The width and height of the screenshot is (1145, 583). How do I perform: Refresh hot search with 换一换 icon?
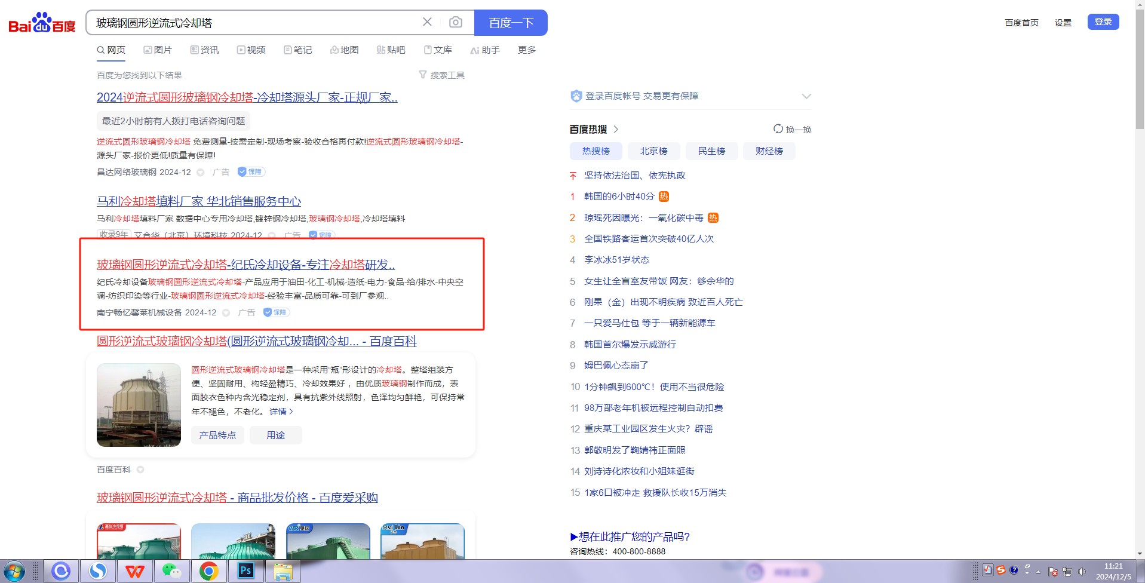(x=792, y=129)
